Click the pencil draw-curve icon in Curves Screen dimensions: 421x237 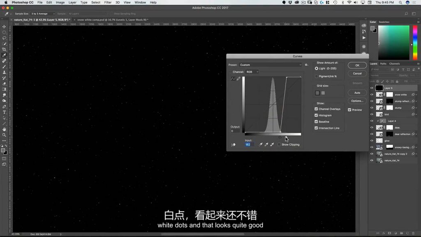tap(239, 79)
